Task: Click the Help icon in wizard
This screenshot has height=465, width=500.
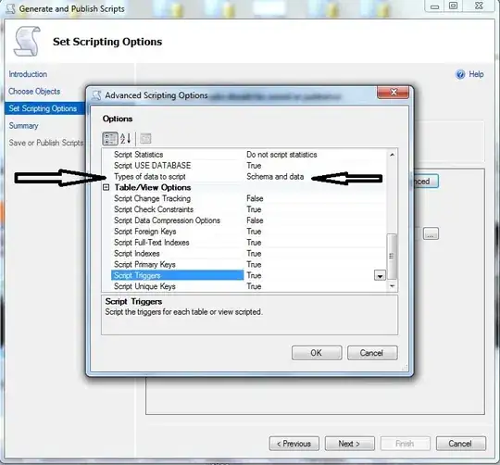Action: coord(460,74)
